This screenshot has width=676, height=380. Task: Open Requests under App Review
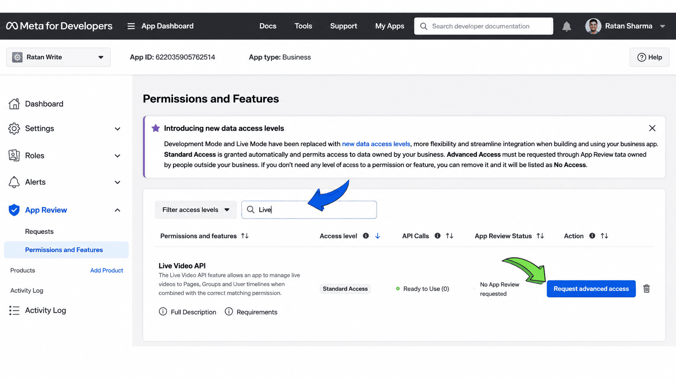pos(39,231)
